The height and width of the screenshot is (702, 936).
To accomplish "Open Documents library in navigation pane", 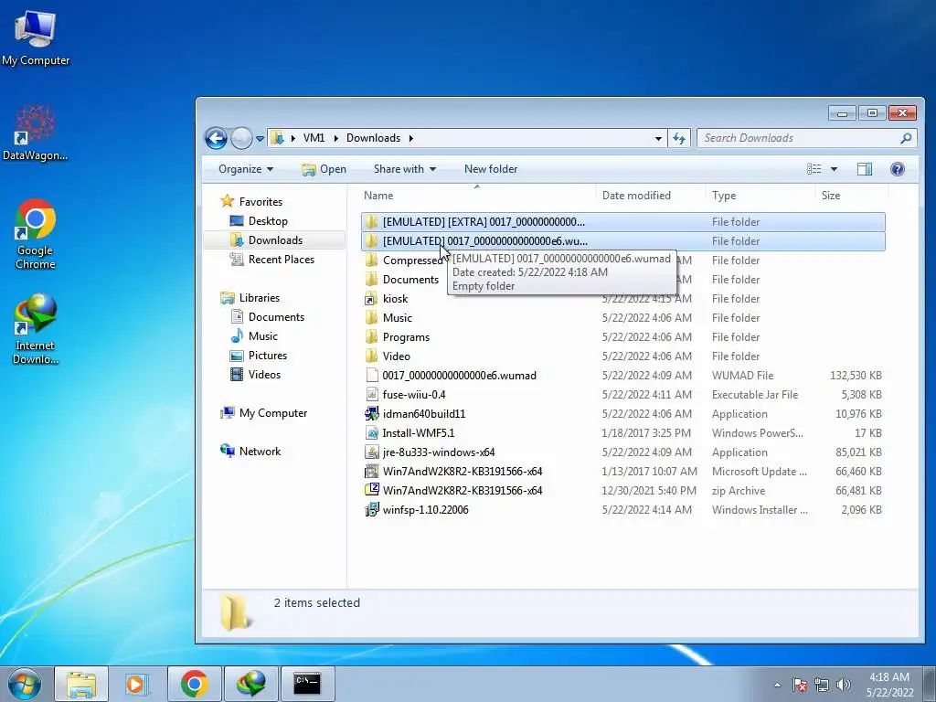I will 267,317.
